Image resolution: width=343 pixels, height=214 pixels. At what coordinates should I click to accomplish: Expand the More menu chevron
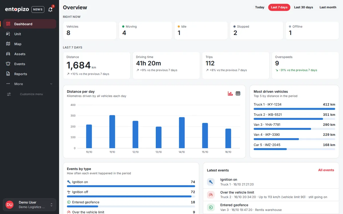point(51,84)
